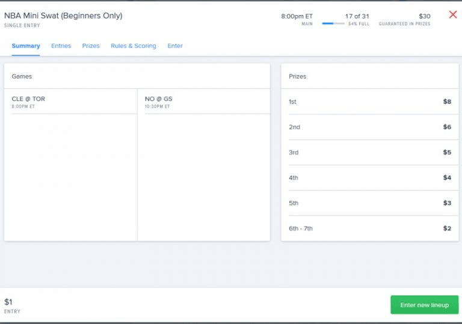Open the Rules & Scoring tab

133,46
